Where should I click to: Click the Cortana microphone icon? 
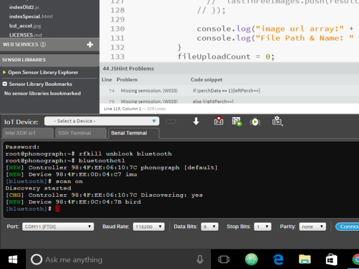coord(200,259)
